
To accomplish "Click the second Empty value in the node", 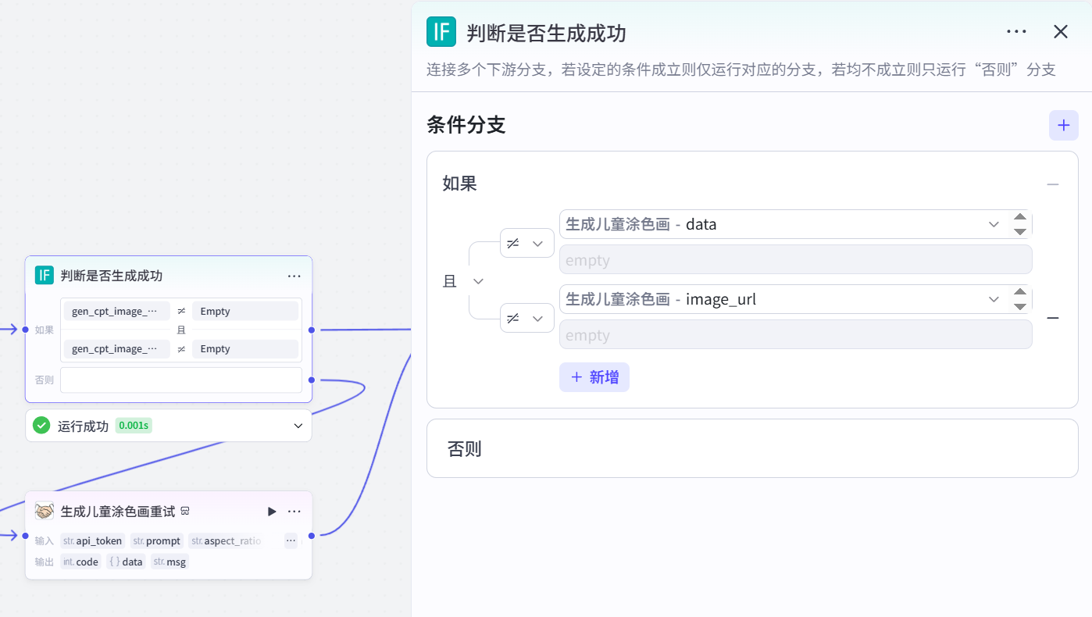I will tap(245, 348).
